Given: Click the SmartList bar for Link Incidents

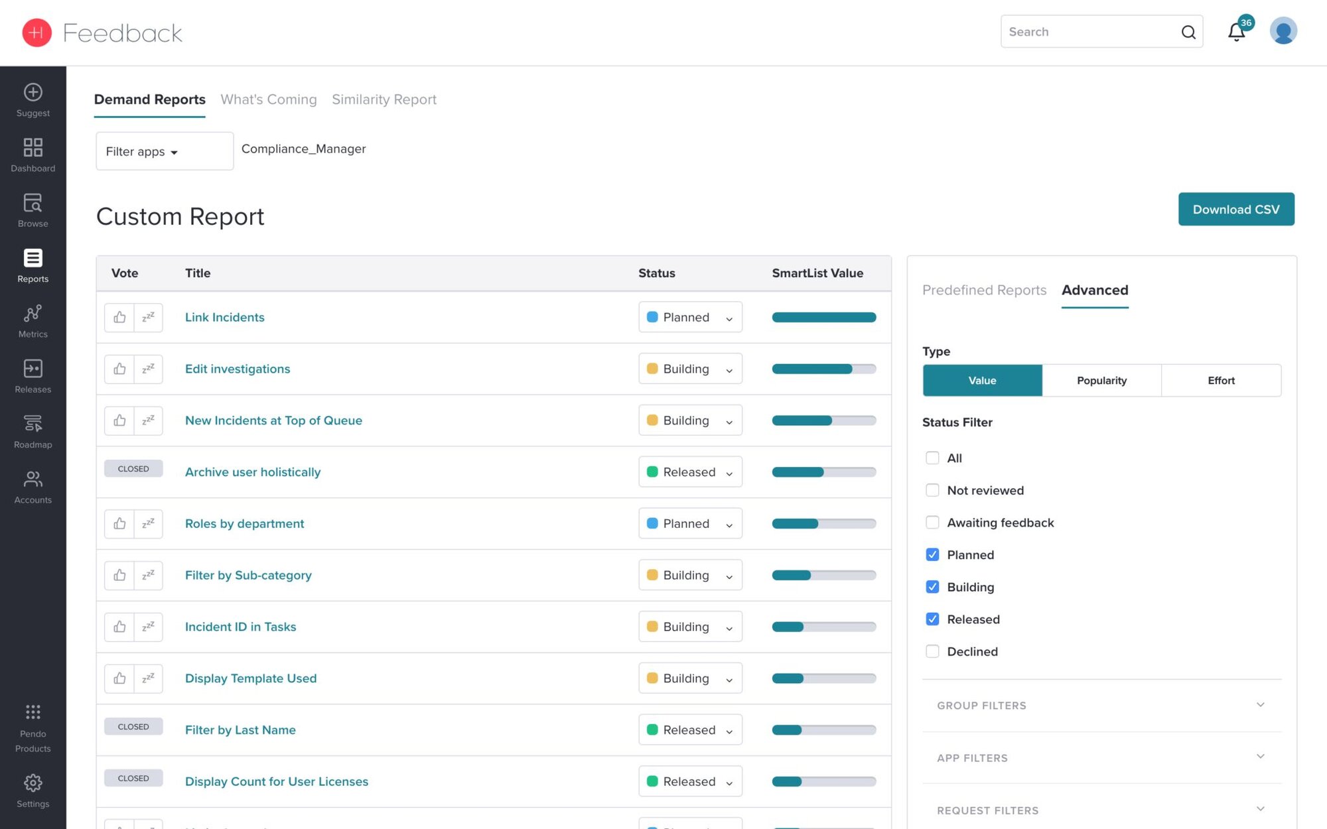Looking at the screenshot, I should pyautogui.click(x=823, y=317).
